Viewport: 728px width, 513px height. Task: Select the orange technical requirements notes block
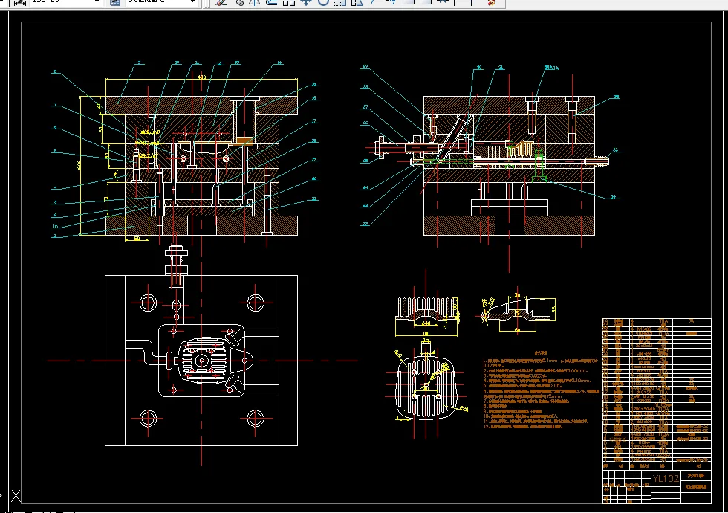[542, 390]
